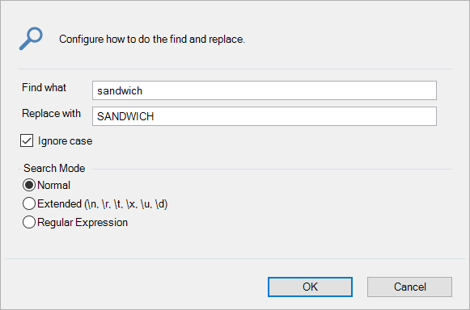This screenshot has height=310, width=470.
Task: Toggle via the Ignore case label text
Action: pyautogui.click(x=65, y=141)
